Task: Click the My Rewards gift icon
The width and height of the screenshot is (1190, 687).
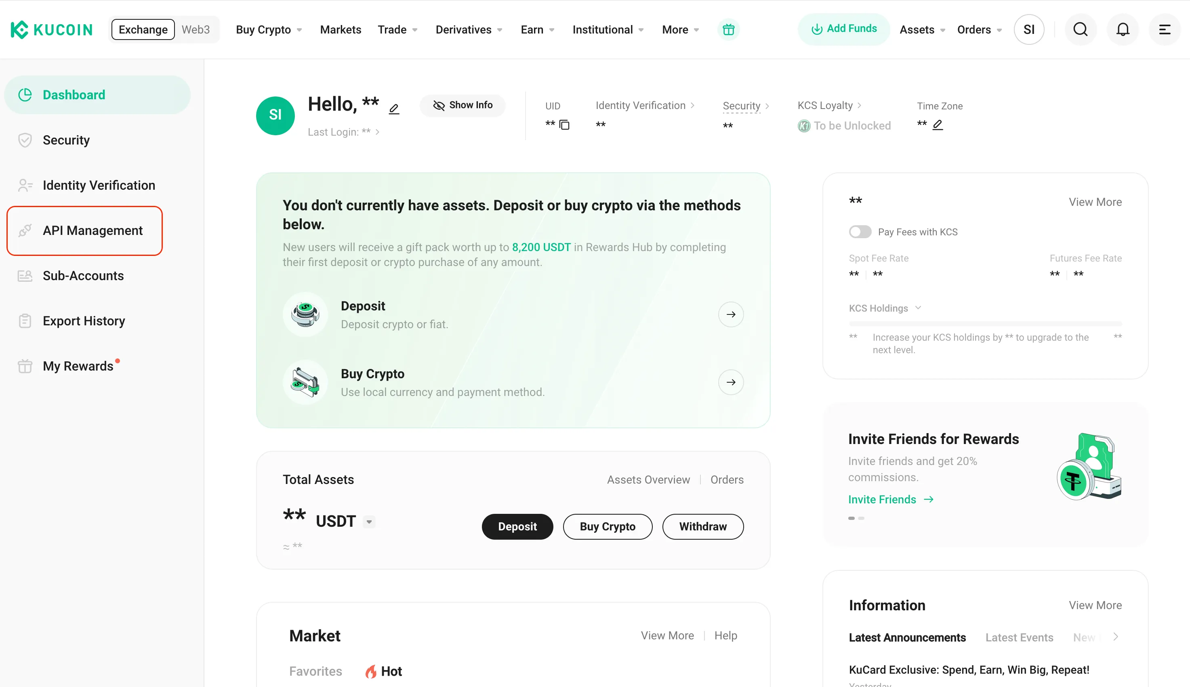Action: (25, 366)
